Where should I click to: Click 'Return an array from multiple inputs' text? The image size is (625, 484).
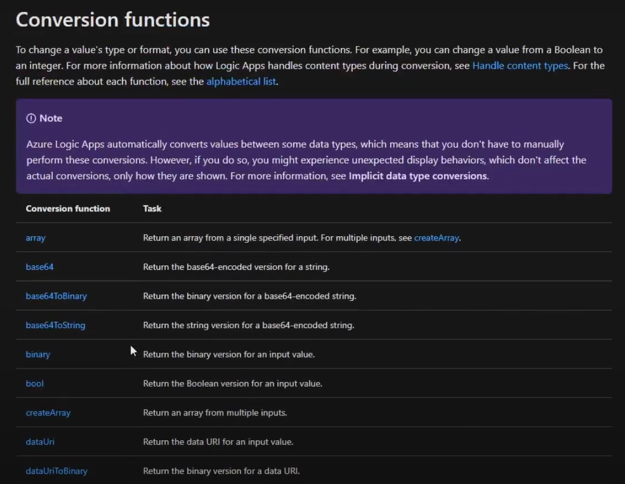[x=216, y=413]
